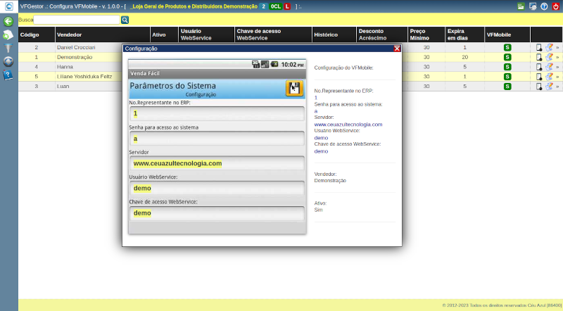Image resolution: width=563 pixels, height=311 pixels.
Task: Click the blue refresh icon in sidebar
Action: pos(8,61)
